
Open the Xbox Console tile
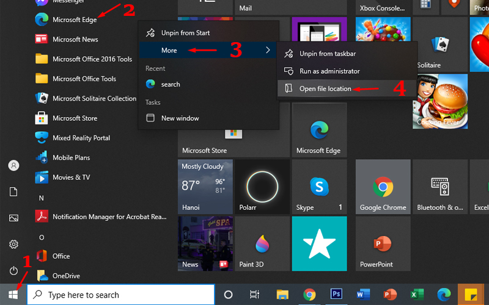(x=383, y=7)
